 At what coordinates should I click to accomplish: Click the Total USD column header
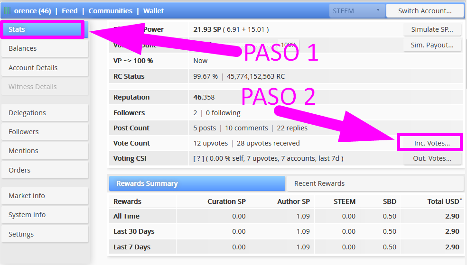[x=445, y=201]
